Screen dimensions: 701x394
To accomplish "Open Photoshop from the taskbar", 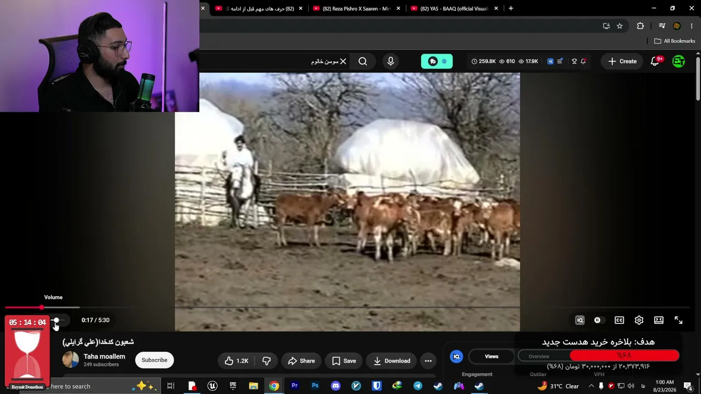I will pyautogui.click(x=315, y=386).
